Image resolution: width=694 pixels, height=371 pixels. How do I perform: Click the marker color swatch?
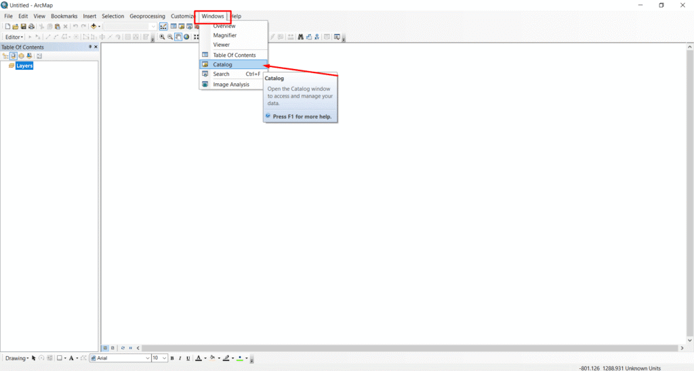pyautogui.click(x=240, y=358)
